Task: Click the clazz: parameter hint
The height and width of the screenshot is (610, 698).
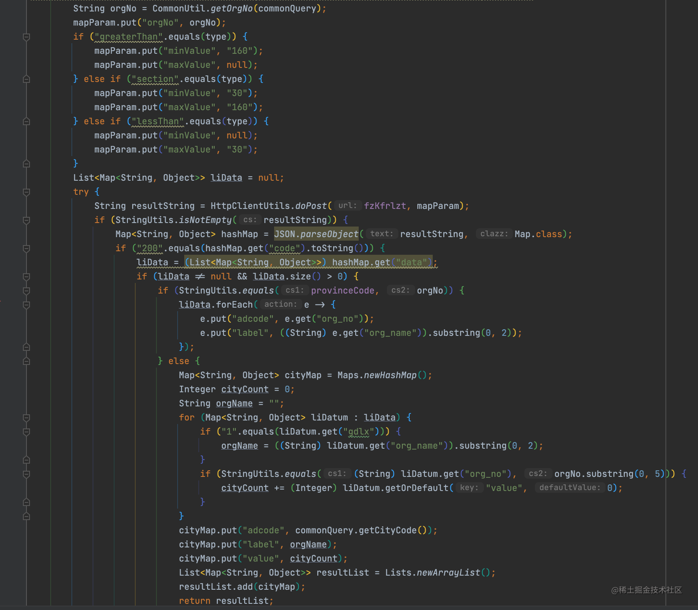Action: pos(494,234)
